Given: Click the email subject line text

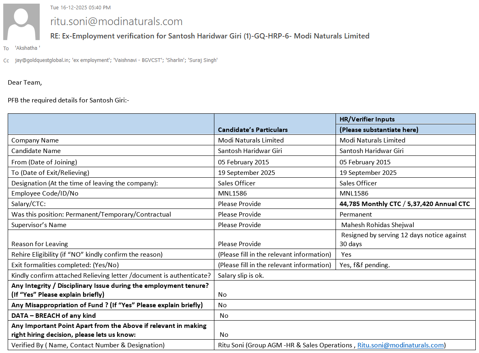Looking at the screenshot, I should pyautogui.click(x=210, y=36).
